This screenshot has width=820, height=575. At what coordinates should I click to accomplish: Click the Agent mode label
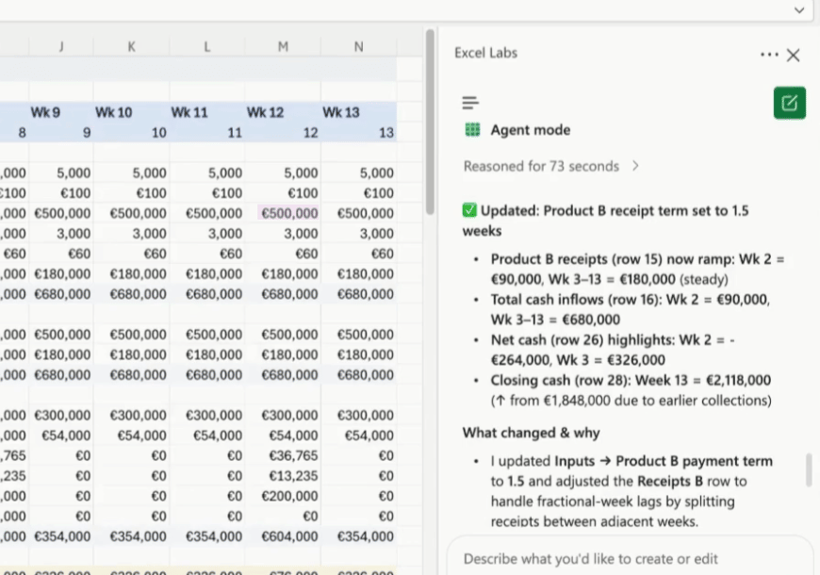click(530, 130)
